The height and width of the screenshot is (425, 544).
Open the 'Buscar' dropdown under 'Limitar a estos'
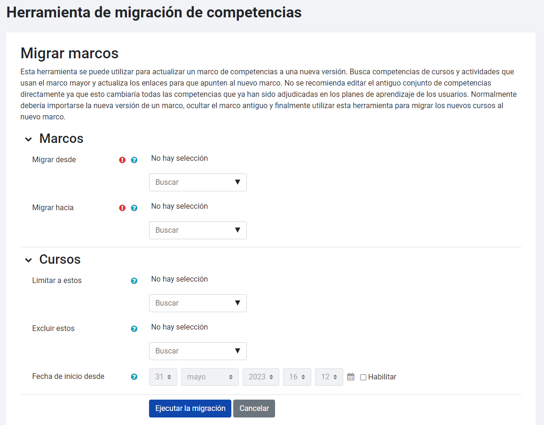coord(197,303)
